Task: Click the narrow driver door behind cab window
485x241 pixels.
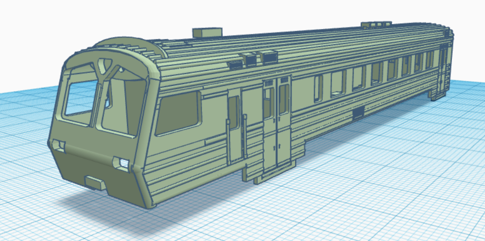Action: click(x=235, y=125)
